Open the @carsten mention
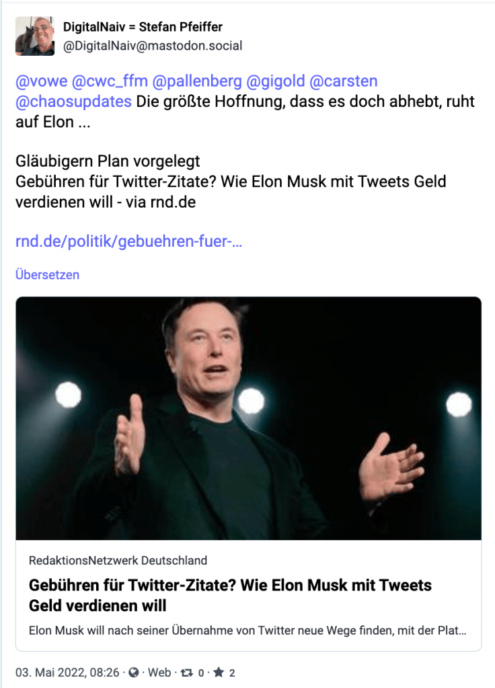This screenshot has height=688, width=495. coord(343,81)
